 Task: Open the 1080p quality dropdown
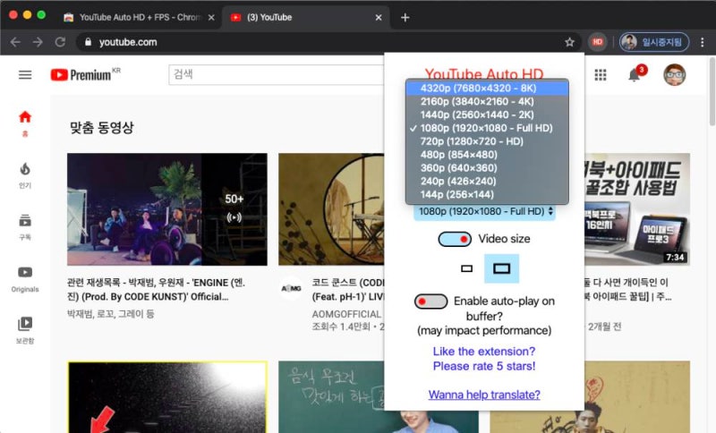coord(484,211)
